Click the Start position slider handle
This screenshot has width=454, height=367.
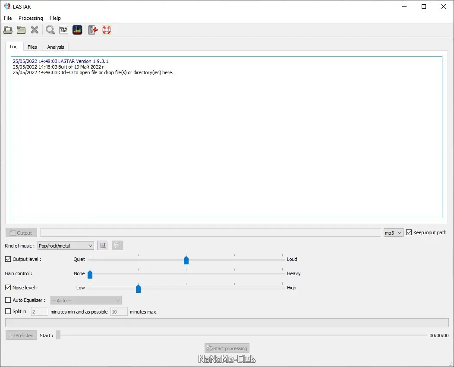click(x=58, y=335)
